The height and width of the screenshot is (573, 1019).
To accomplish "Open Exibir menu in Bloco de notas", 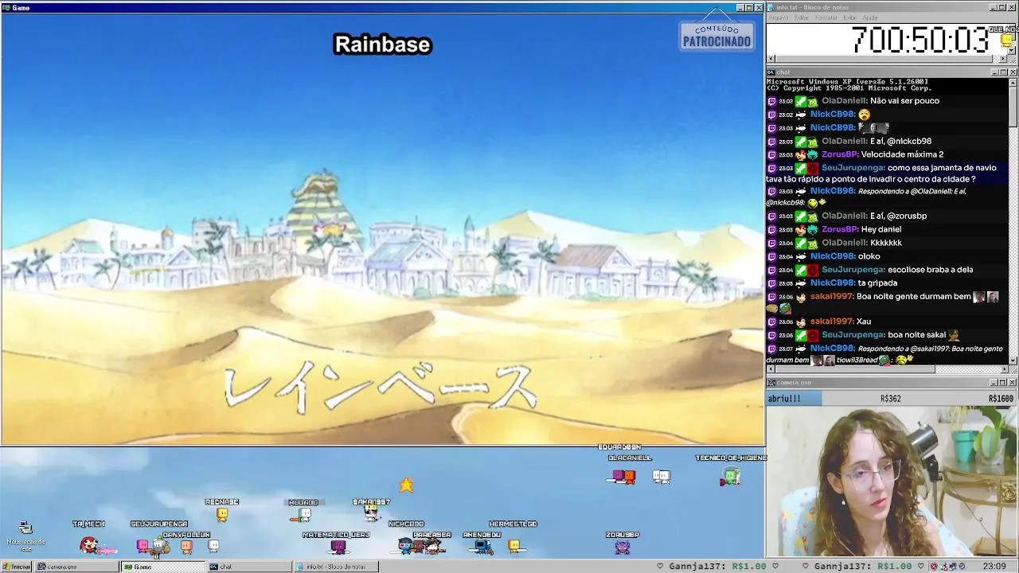I will 849,18.
